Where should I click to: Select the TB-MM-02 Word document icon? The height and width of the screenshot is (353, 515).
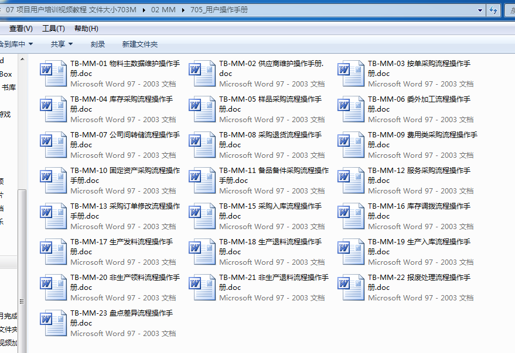point(202,74)
